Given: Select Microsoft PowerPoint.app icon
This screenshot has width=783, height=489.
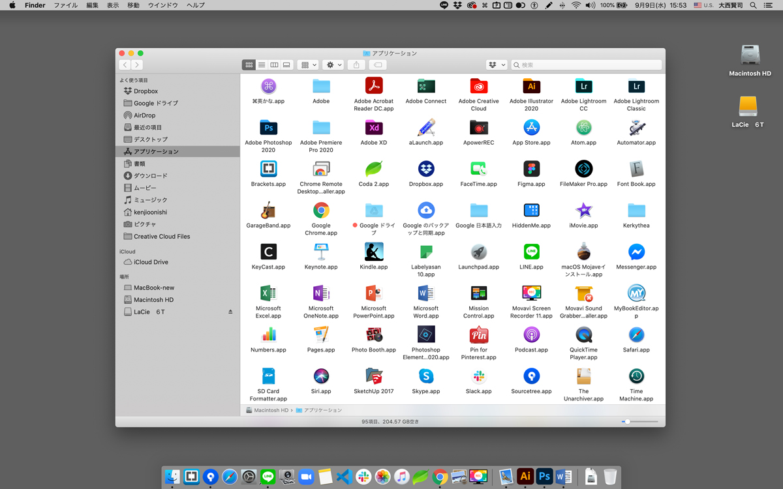Looking at the screenshot, I should [373, 293].
